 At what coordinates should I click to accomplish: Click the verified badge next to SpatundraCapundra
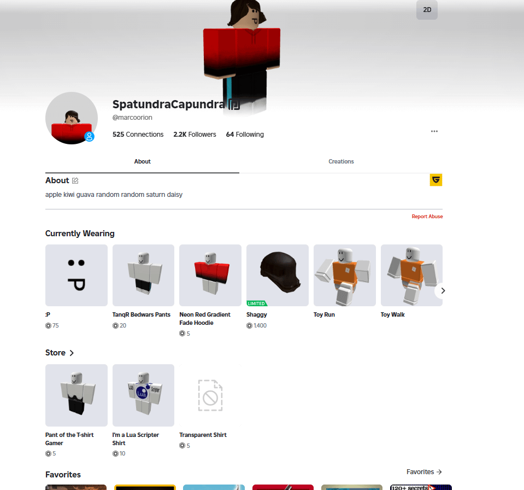(x=234, y=104)
